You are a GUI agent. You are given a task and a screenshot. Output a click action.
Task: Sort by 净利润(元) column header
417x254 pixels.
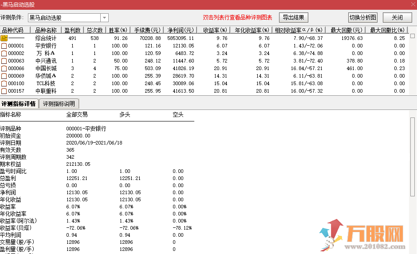[180, 30]
